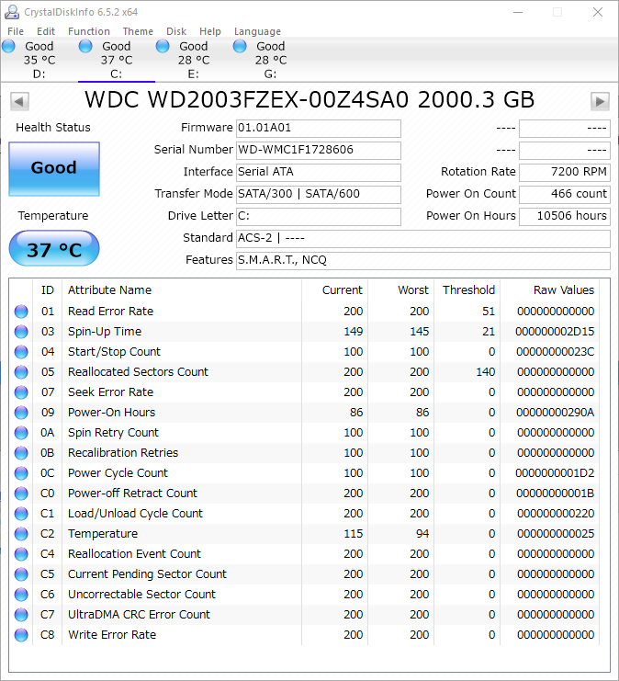This screenshot has width=619, height=681.
Task: Click the Write Error Rate attribute name
Action: (x=112, y=635)
